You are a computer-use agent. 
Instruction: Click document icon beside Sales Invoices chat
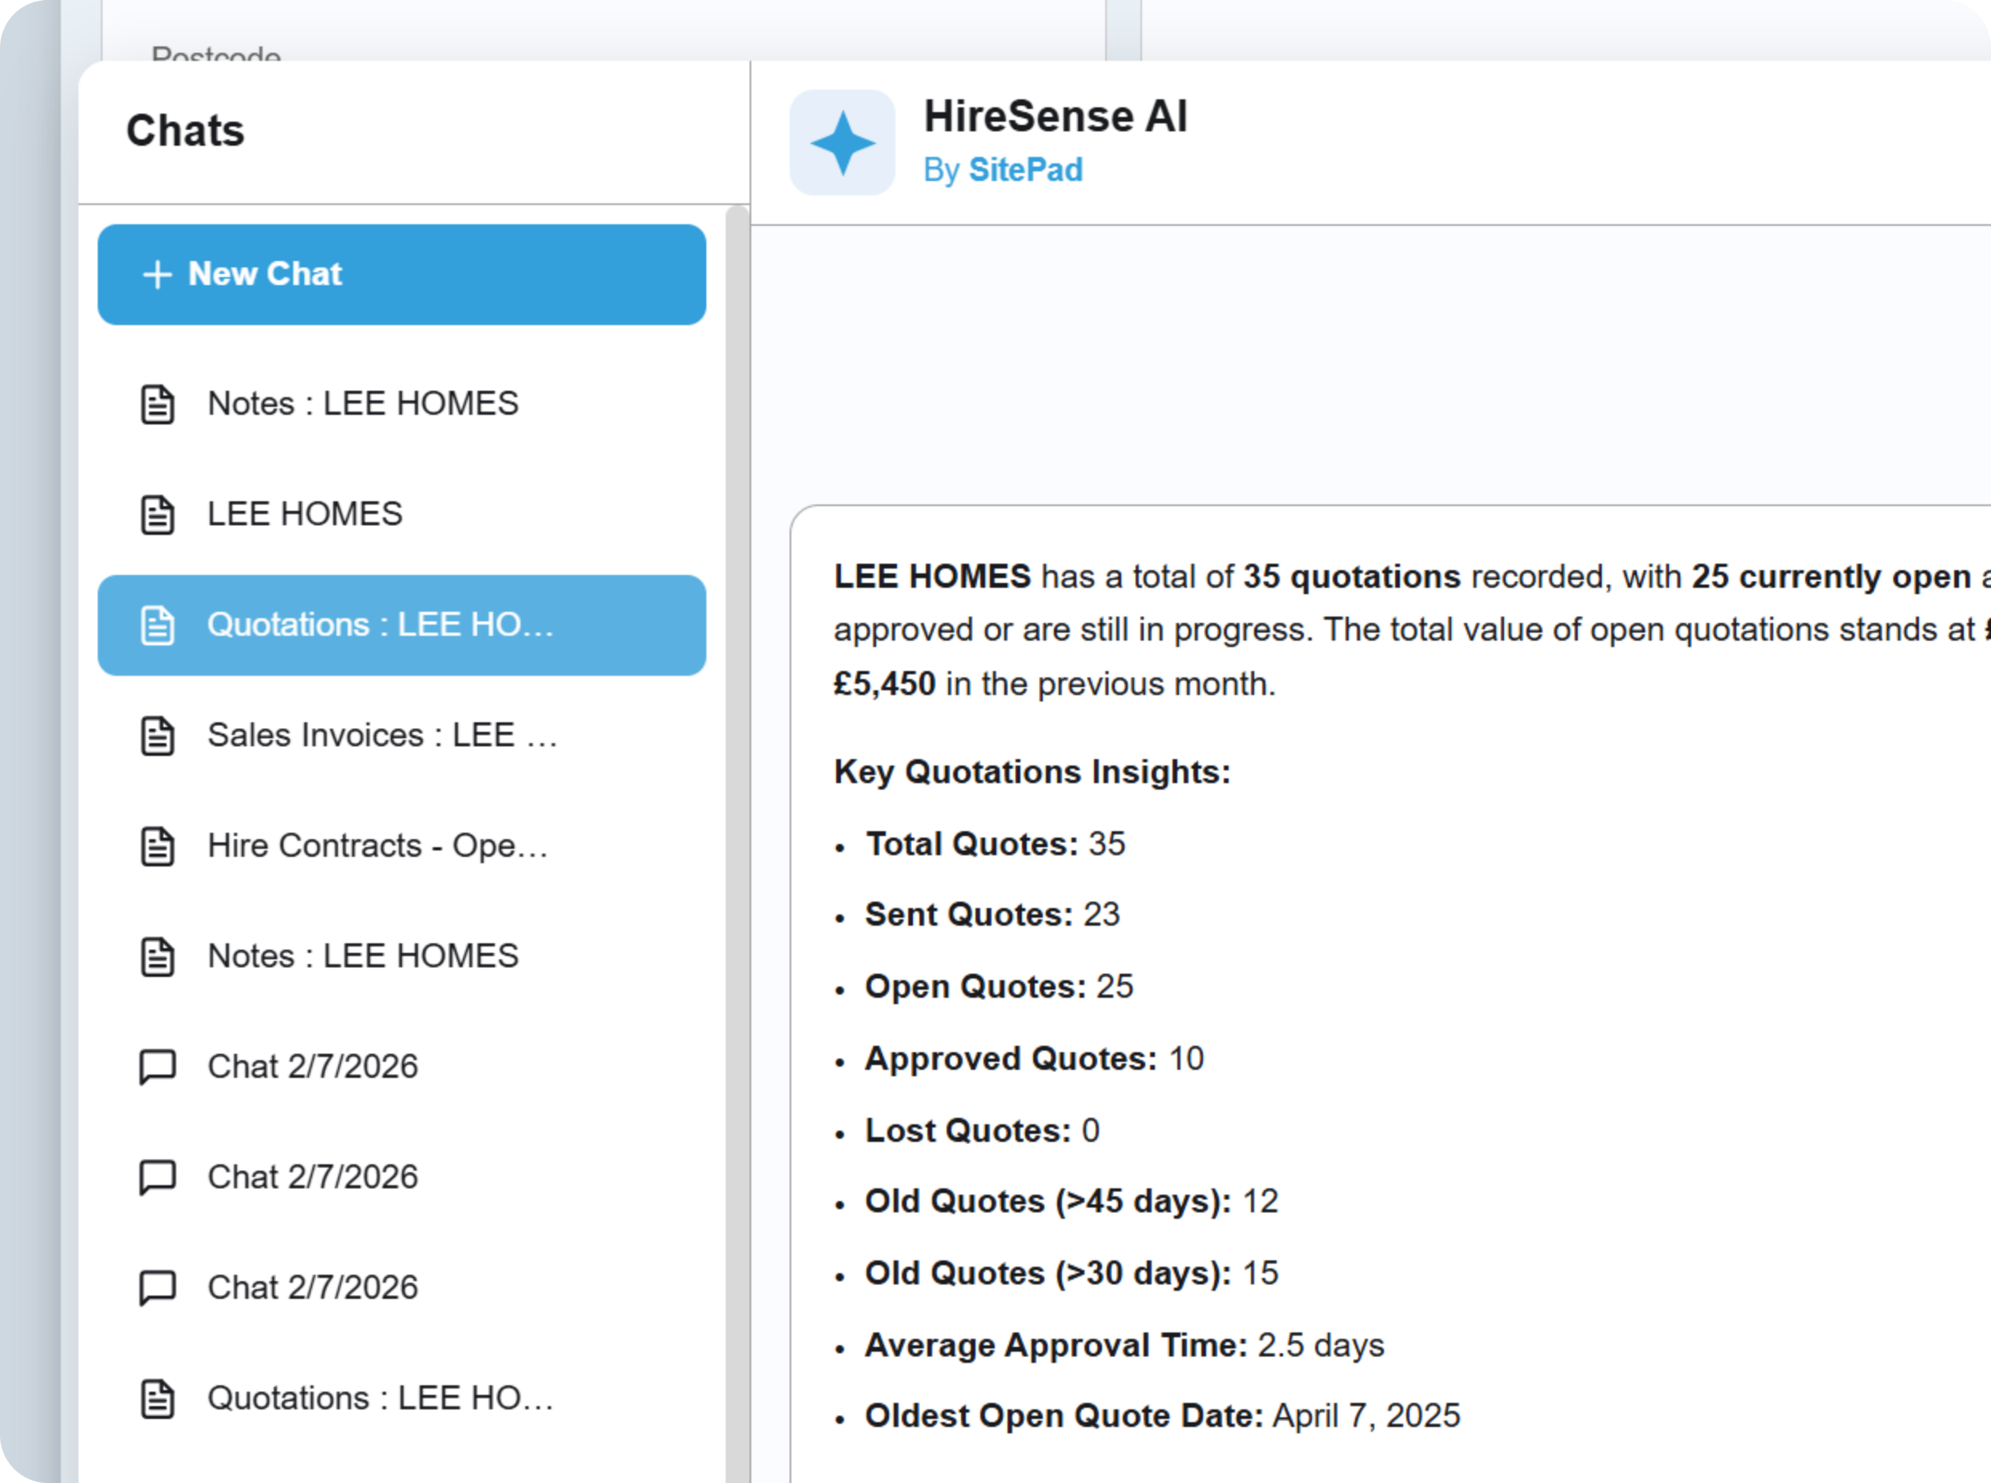(157, 735)
